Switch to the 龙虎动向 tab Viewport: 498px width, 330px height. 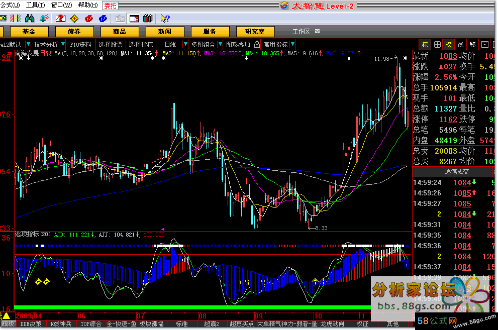tap(333, 324)
